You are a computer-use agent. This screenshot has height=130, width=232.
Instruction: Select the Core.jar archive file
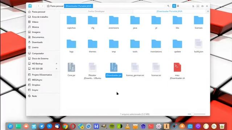(71, 68)
